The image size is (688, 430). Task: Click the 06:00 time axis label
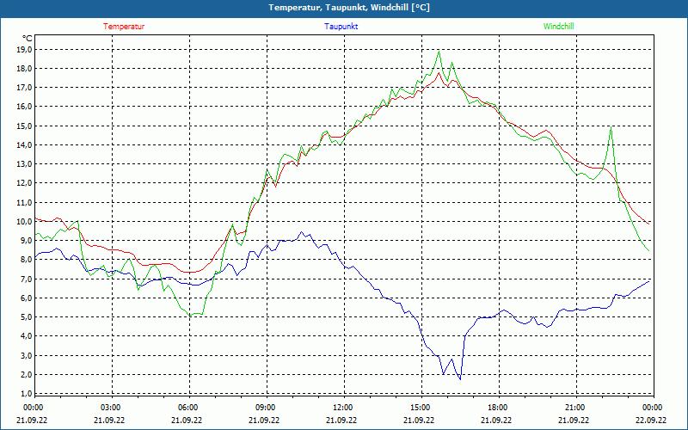[188, 408]
